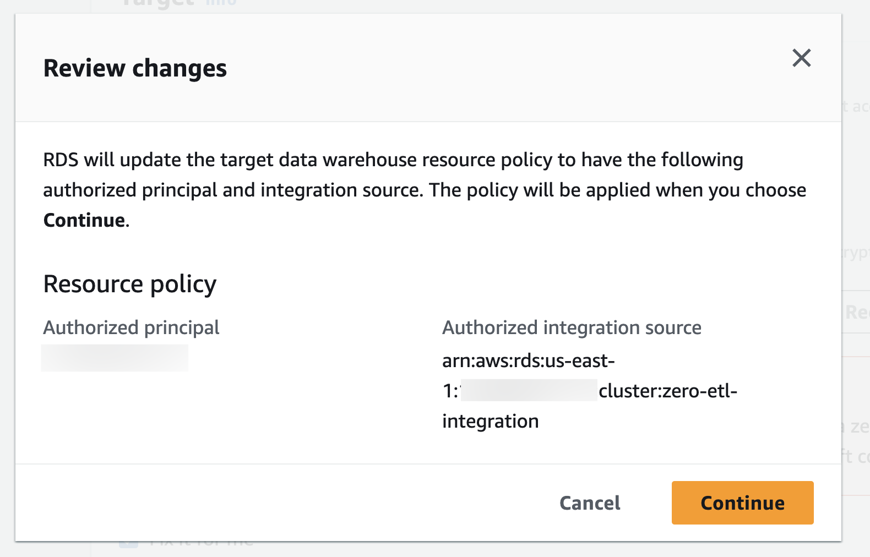Click the Resource policy section heading

[130, 284]
